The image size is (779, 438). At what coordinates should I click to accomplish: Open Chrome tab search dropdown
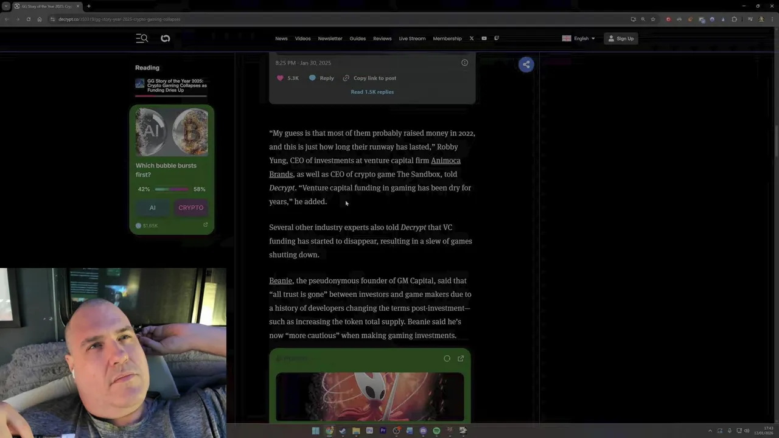click(x=5, y=6)
